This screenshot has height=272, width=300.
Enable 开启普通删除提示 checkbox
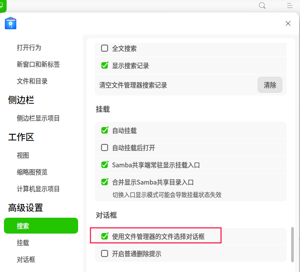click(105, 253)
